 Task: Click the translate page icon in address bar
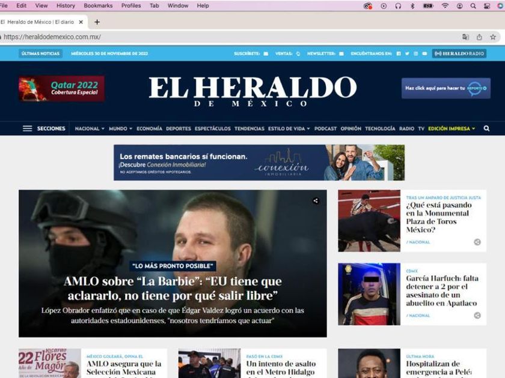[x=465, y=37]
